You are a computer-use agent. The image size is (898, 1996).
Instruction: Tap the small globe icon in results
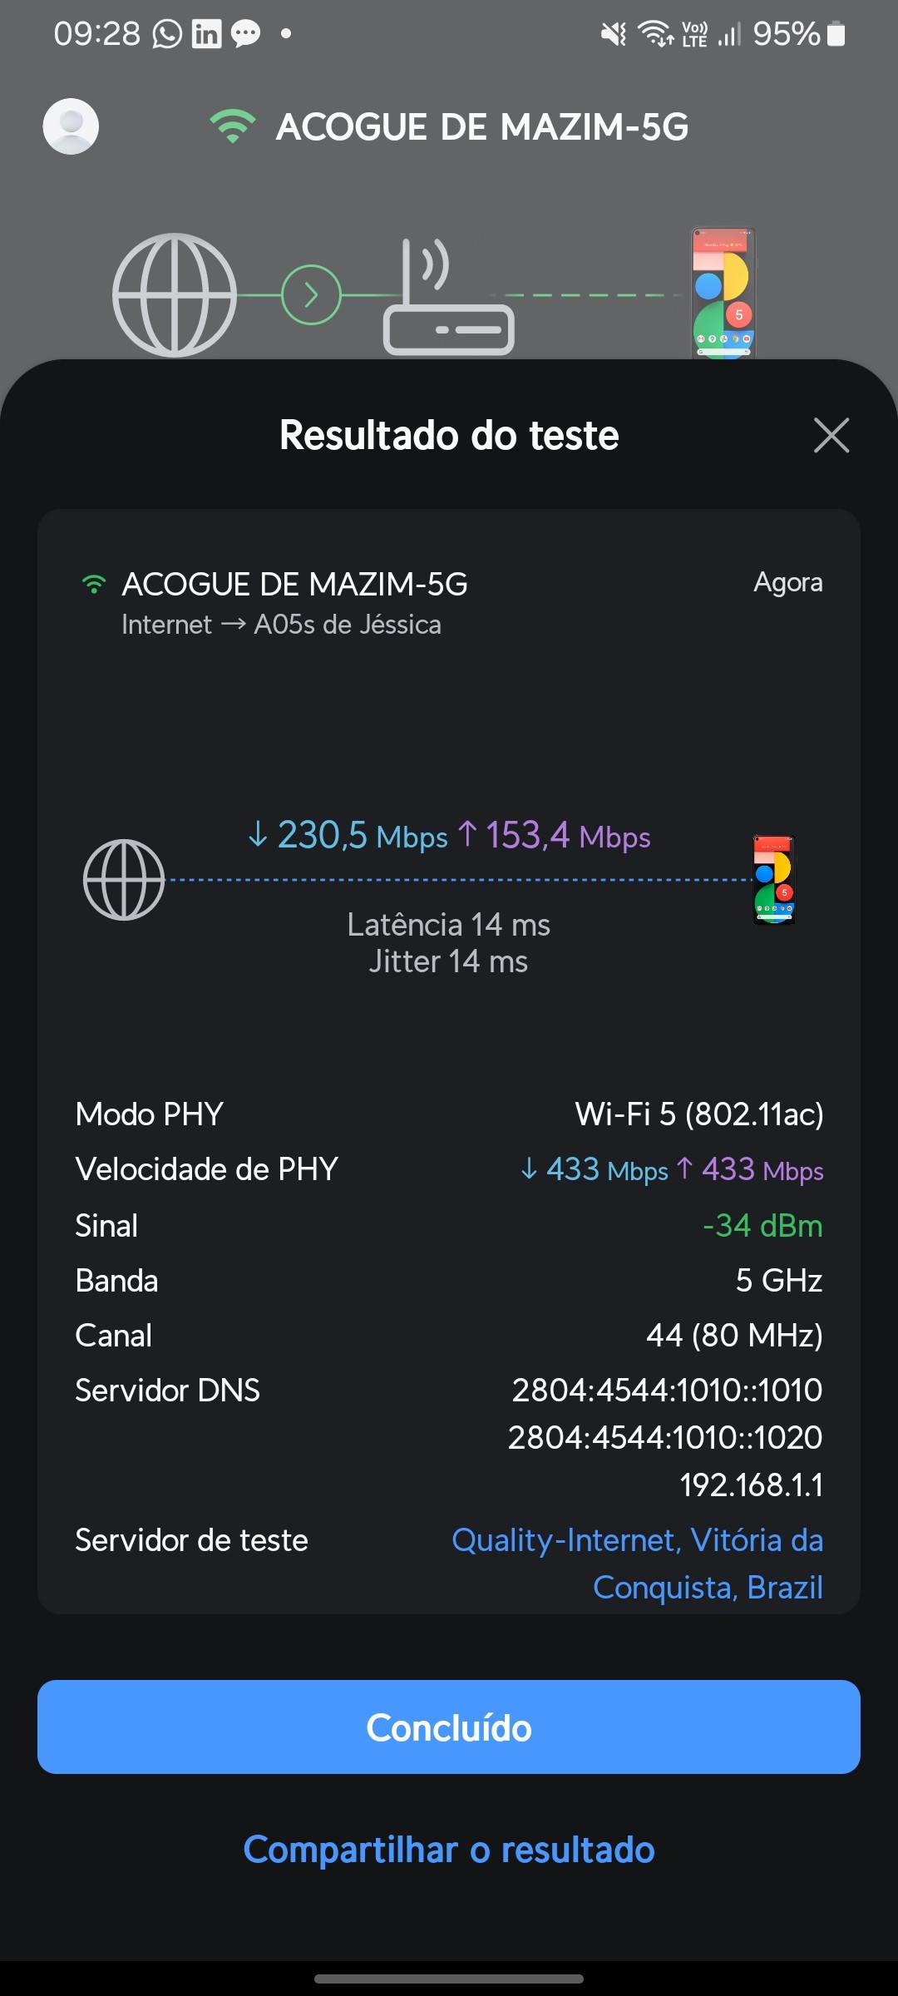pyautogui.click(x=124, y=880)
